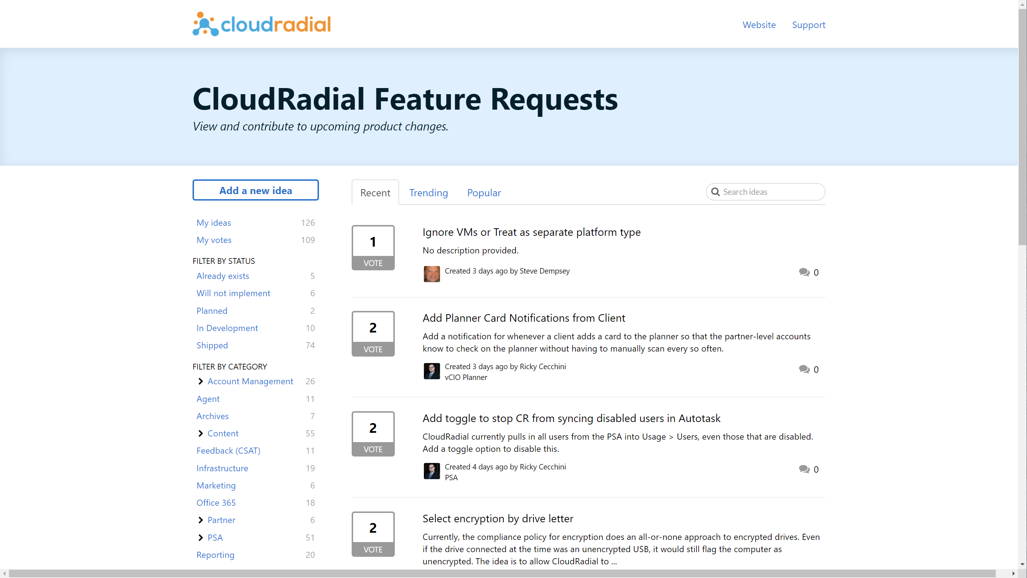
Task: Click Steve Dempsey's avatar
Action: pos(431,274)
